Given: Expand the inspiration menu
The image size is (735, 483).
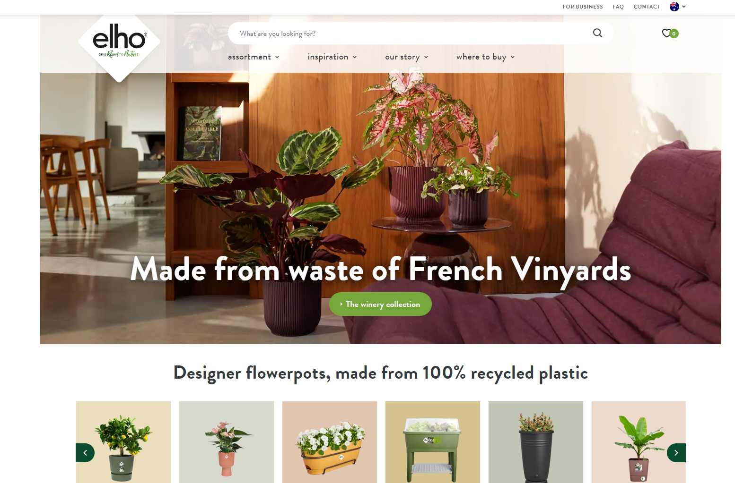Looking at the screenshot, I should coord(332,57).
